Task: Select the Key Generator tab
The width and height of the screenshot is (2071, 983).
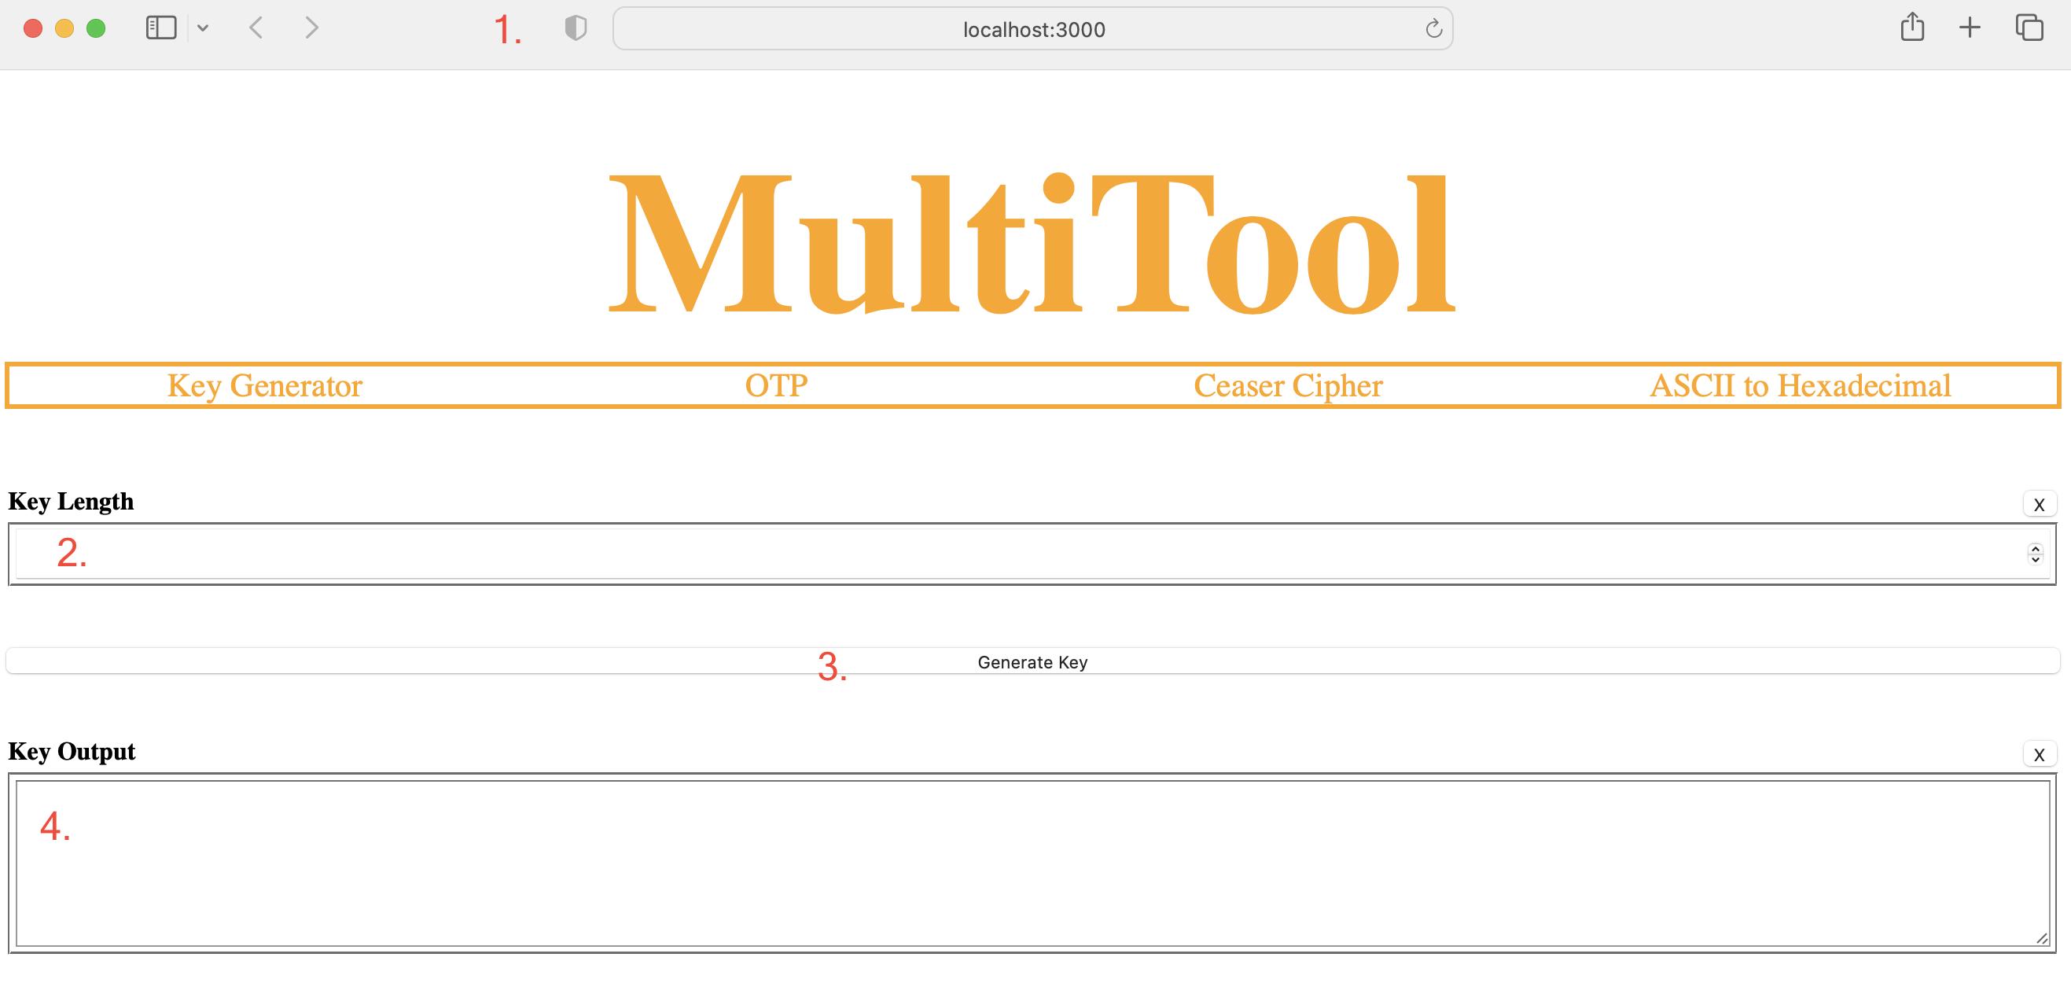Action: tap(264, 385)
